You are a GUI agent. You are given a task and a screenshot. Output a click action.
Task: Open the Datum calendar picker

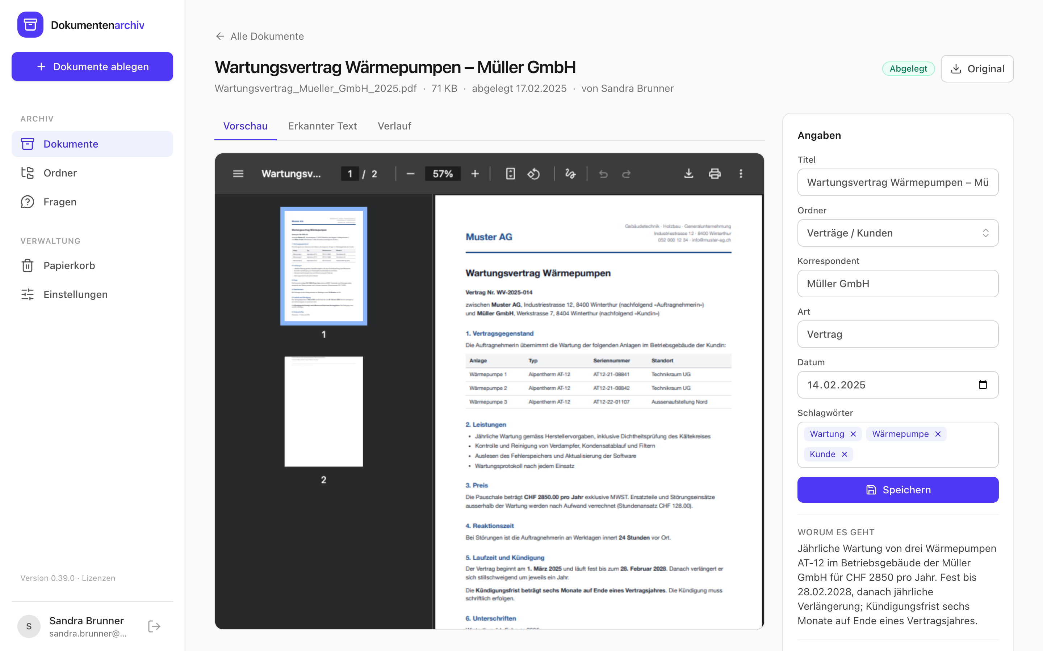coord(983,384)
